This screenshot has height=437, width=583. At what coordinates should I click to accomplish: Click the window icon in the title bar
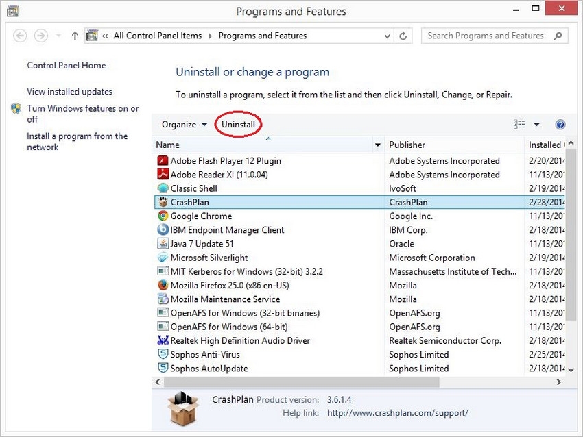pos(12,12)
